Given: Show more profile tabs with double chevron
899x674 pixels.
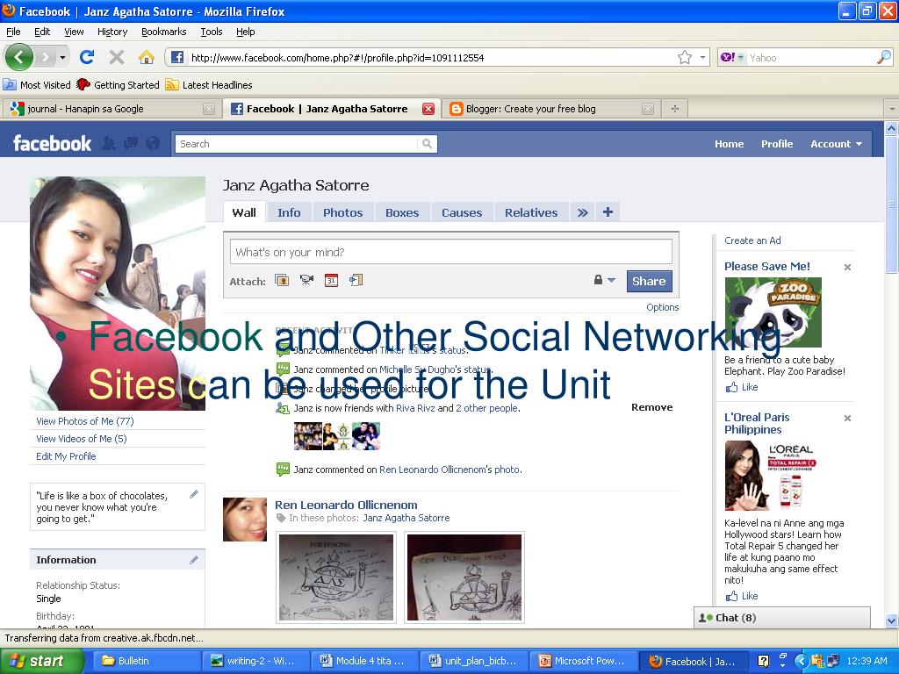Looking at the screenshot, I should click(x=583, y=212).
